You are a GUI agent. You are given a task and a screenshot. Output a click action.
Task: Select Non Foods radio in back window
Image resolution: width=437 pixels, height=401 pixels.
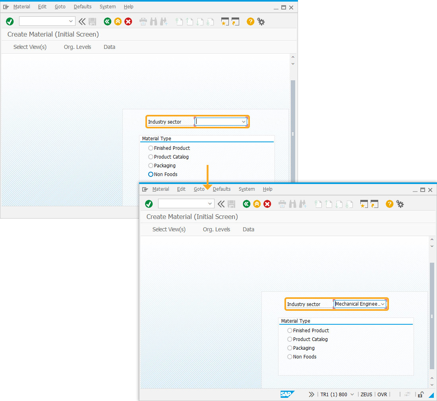pyautogui.click(x=151, y=174)
